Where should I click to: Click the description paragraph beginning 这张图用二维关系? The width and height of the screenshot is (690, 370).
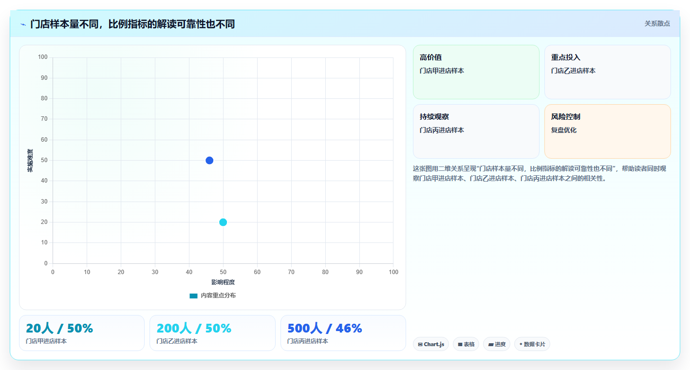pos(540,173)
